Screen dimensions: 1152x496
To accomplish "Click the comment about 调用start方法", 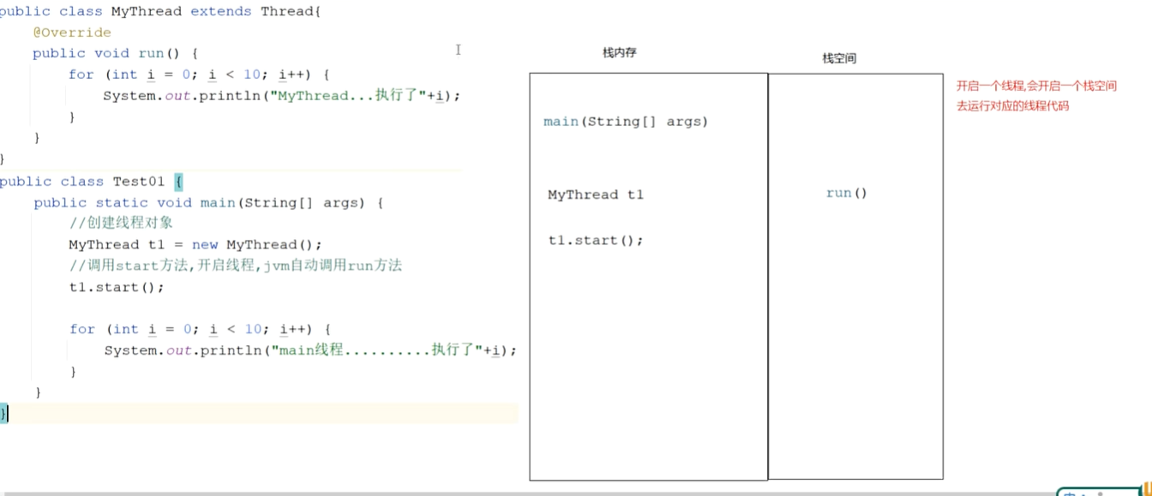I will (236, 266).
